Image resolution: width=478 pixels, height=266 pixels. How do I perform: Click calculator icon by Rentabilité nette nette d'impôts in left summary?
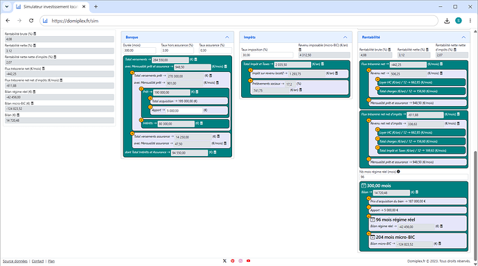(x=55, y=57)
